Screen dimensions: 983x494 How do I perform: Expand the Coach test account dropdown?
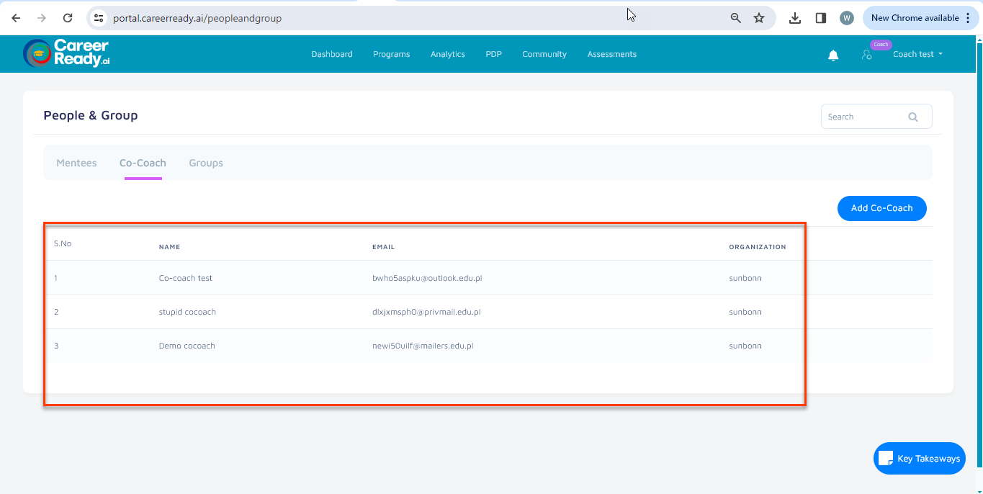tap(917, 55)
